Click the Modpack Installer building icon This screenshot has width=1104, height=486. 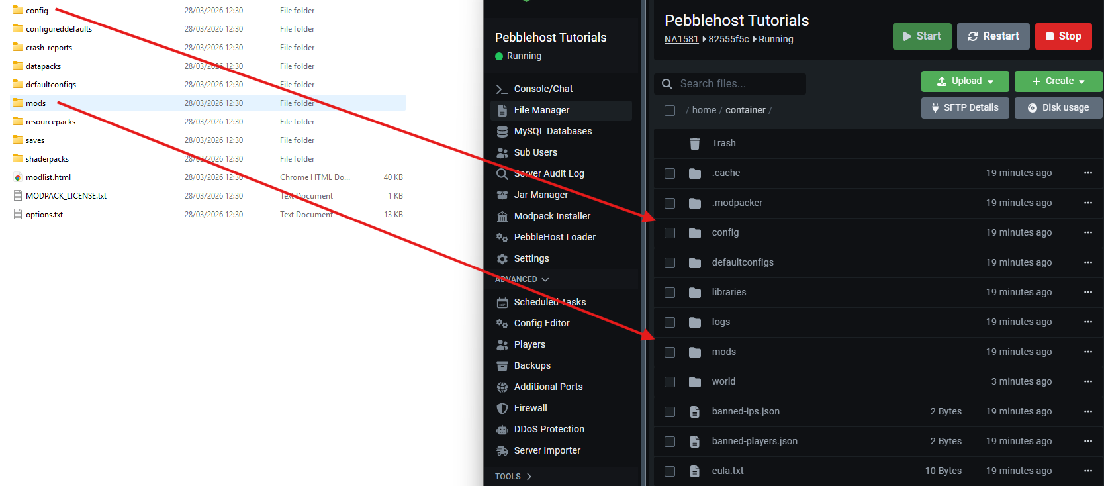coord(502,217)
